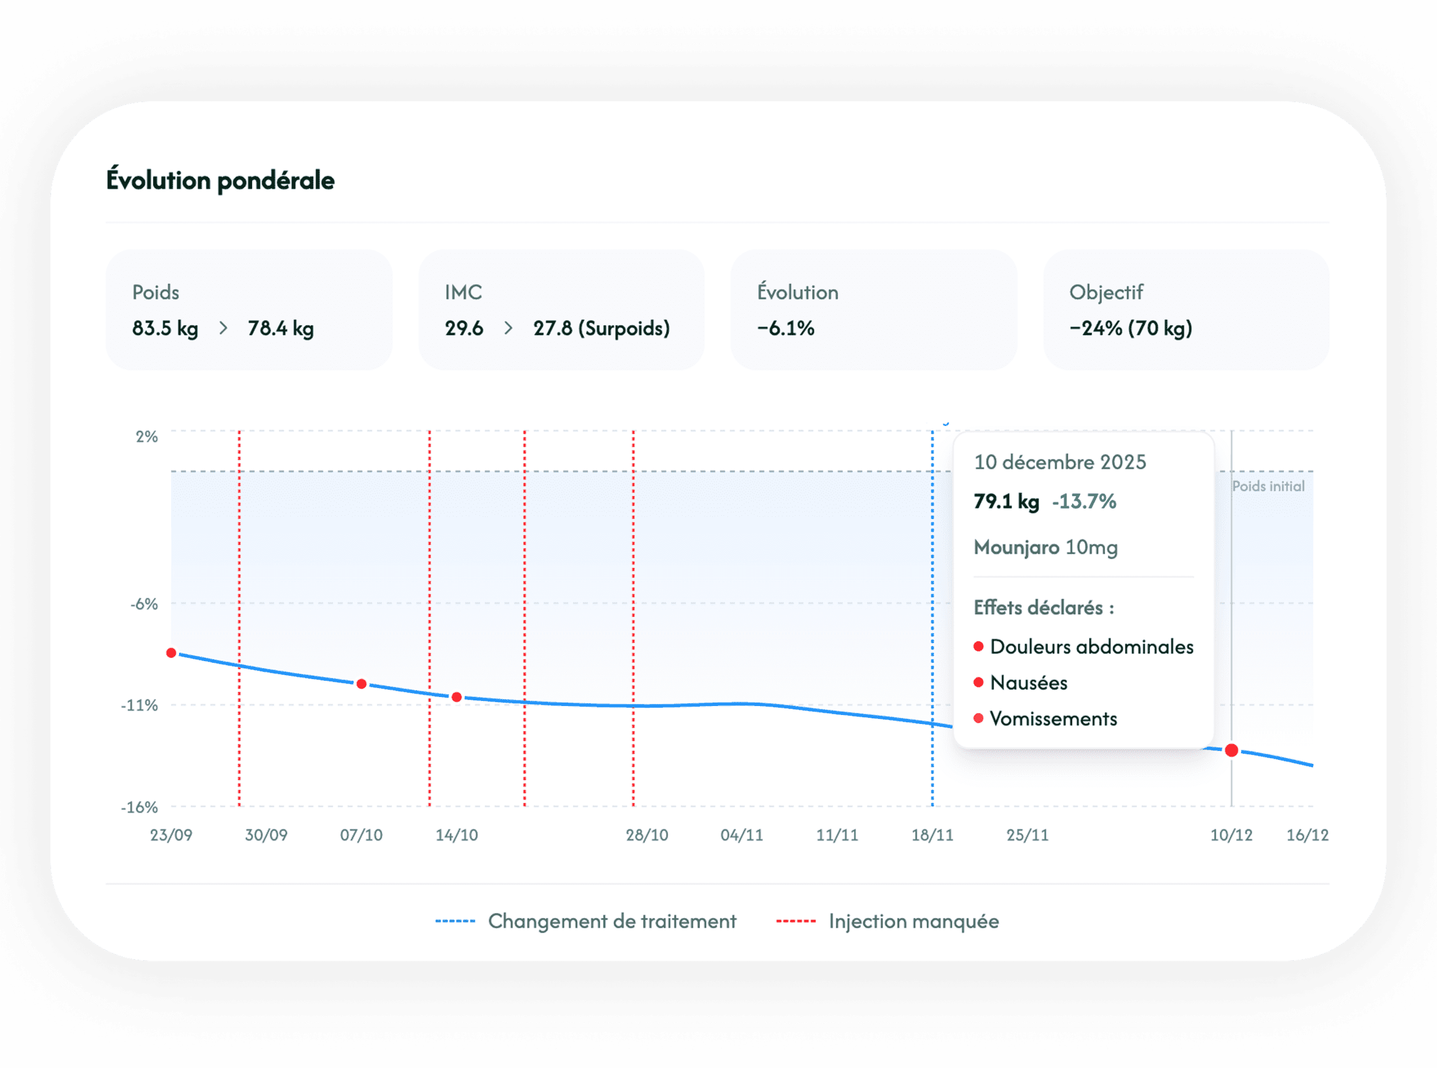Click the Nausées entry in tooltip

[x=1028, y=682]
